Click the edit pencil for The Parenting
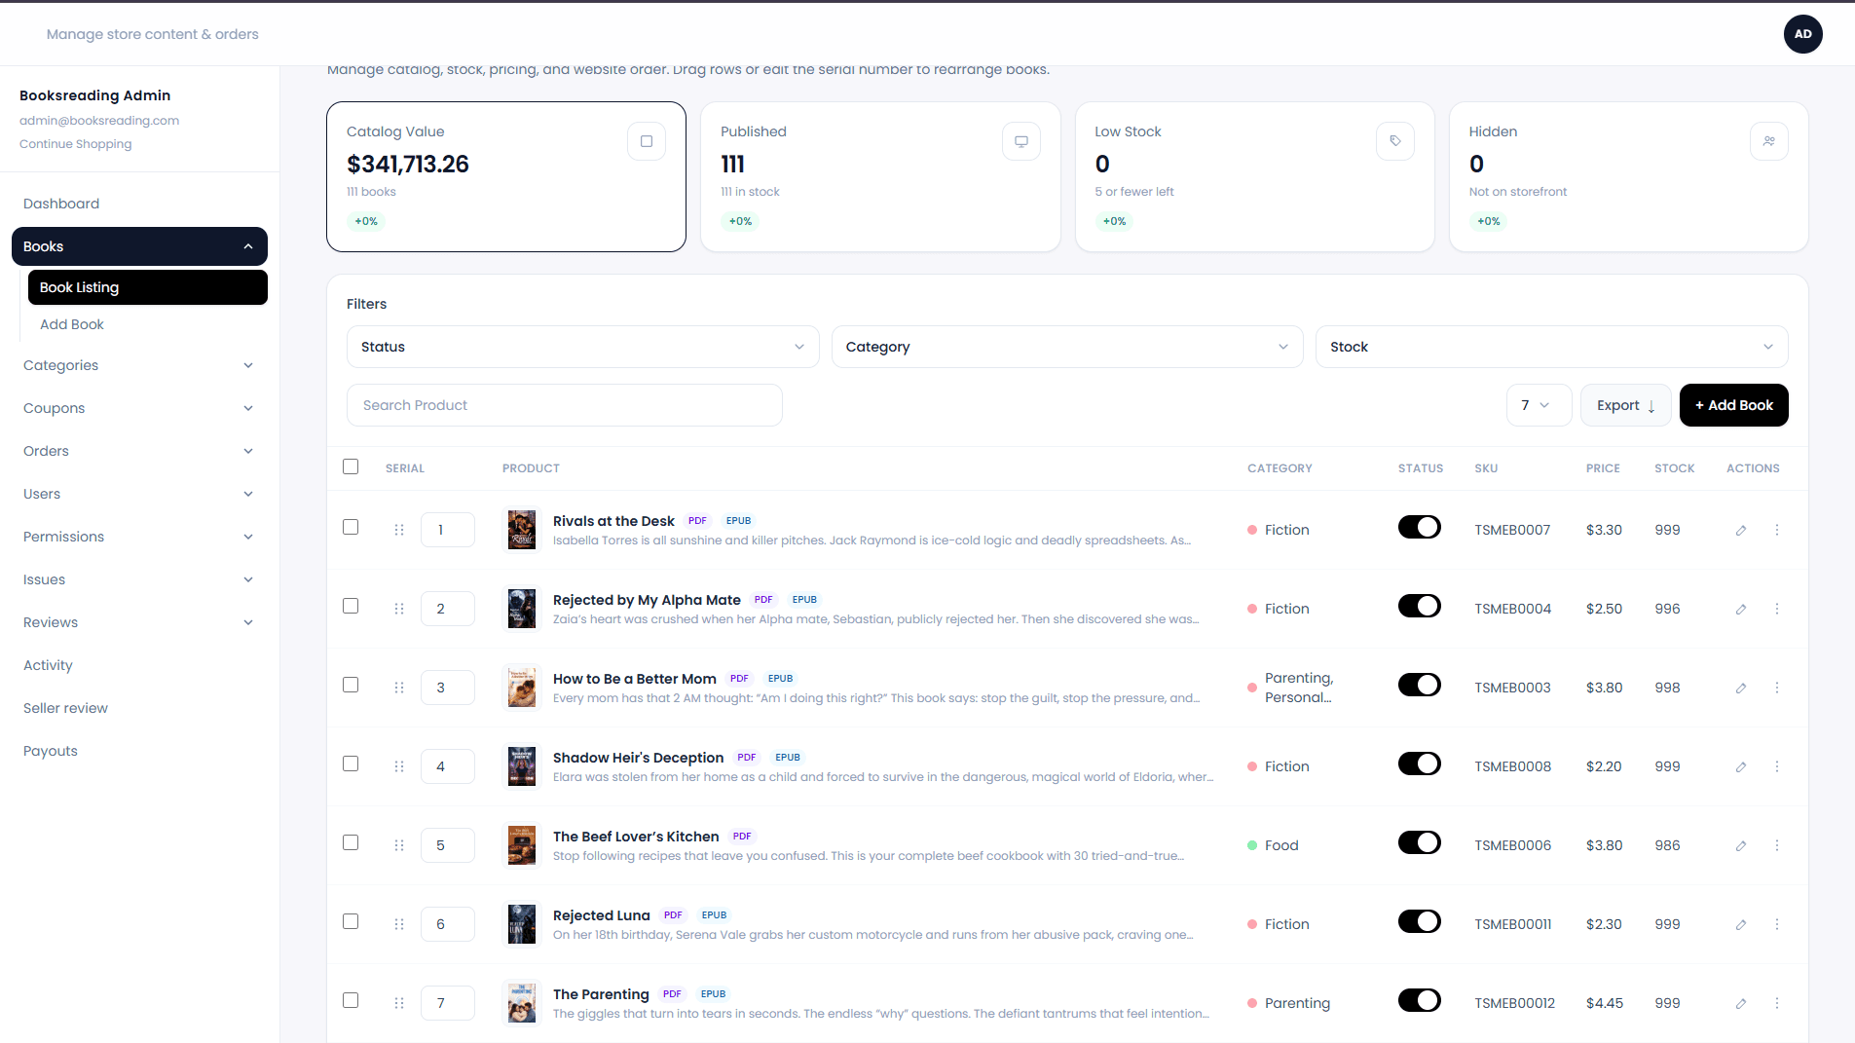 (1740, 1003)
